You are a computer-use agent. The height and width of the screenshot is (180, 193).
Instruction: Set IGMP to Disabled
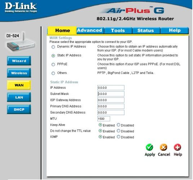click(x=118, y=137)
